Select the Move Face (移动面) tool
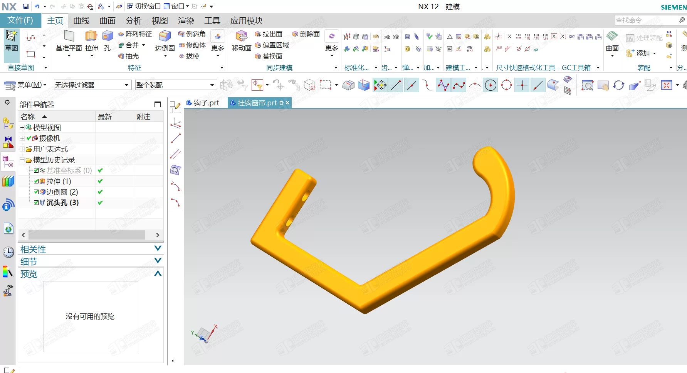 pos(242,41)
